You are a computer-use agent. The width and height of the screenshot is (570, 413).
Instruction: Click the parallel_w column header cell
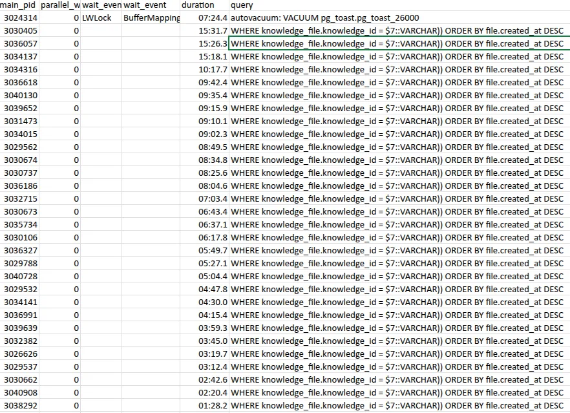click(x=59, y=5)
